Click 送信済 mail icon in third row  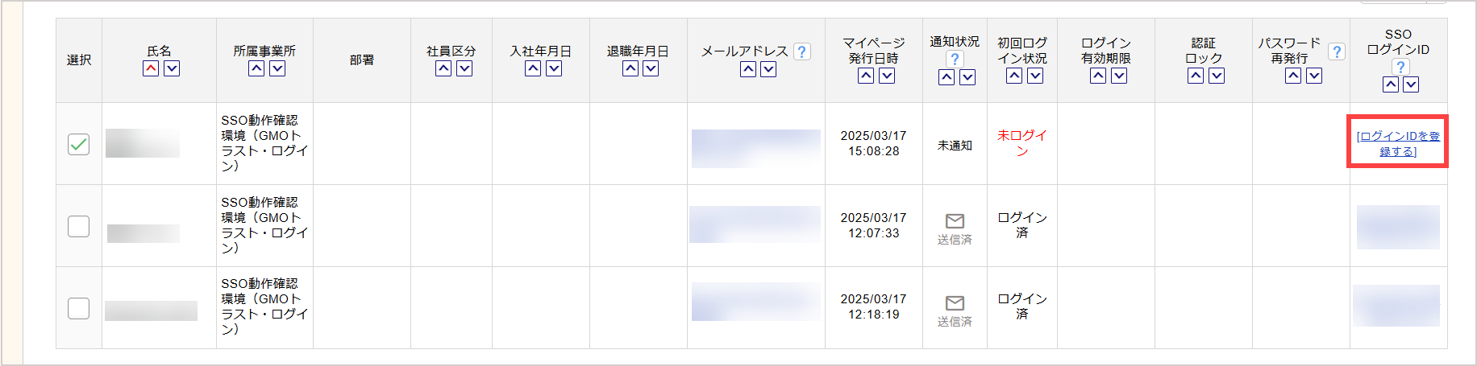[955, 303]
